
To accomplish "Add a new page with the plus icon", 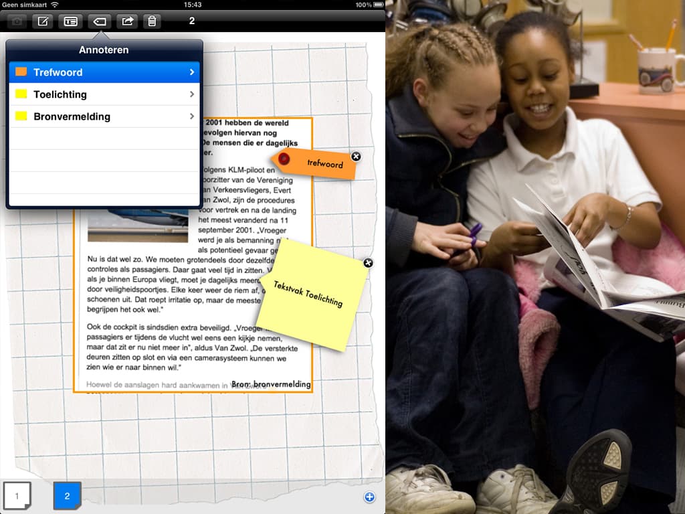I will 369,497.
